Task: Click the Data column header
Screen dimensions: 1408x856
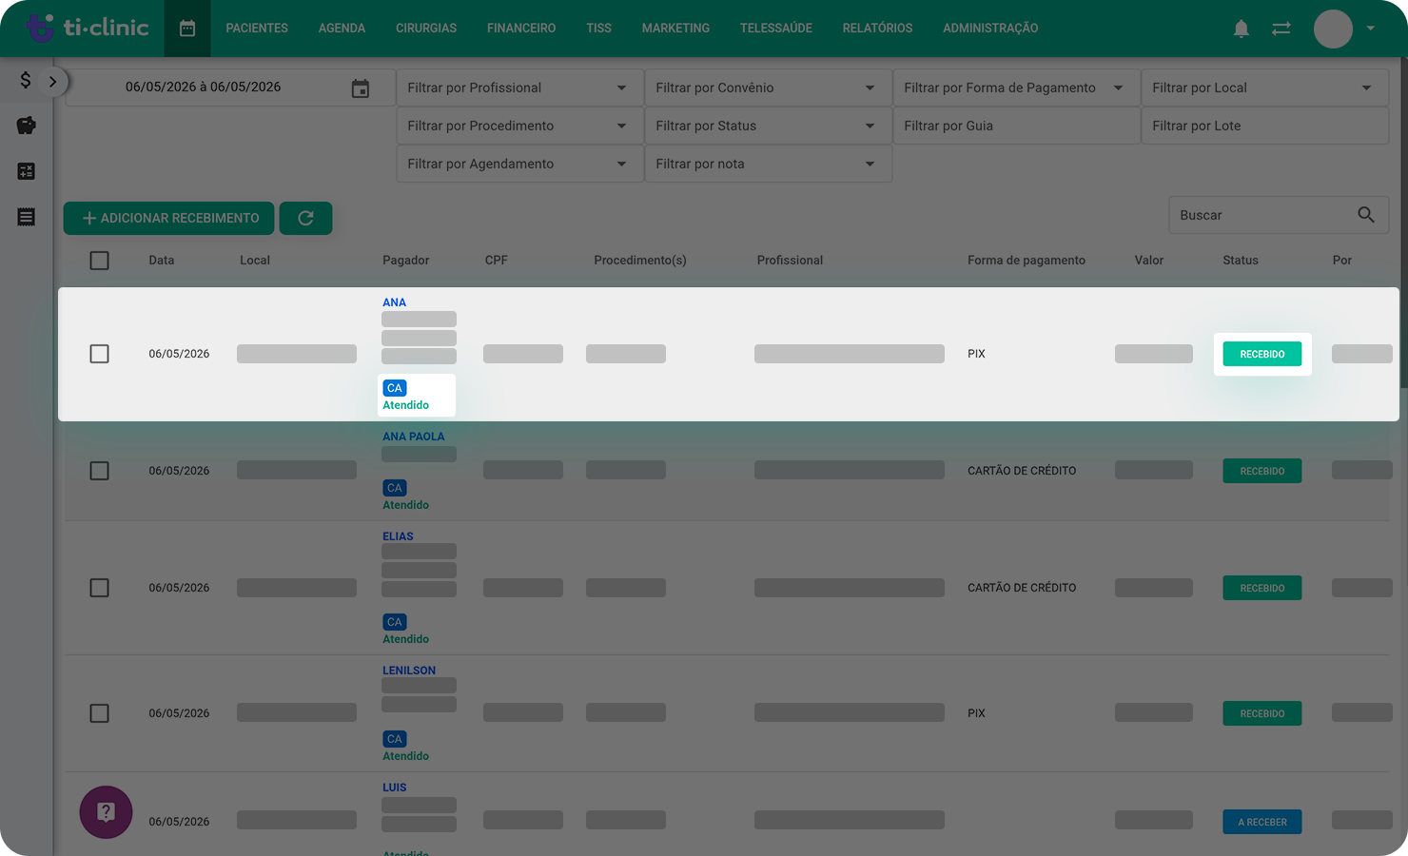Action: 162,261
